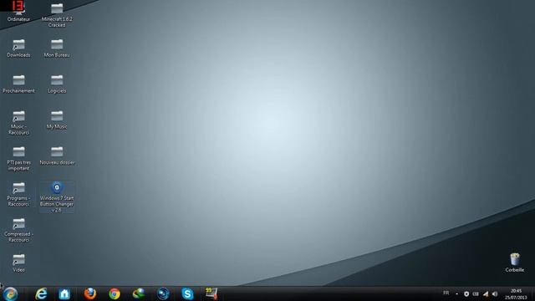
Task: Select the Mon Bureau folder
Action: point(57,48)
